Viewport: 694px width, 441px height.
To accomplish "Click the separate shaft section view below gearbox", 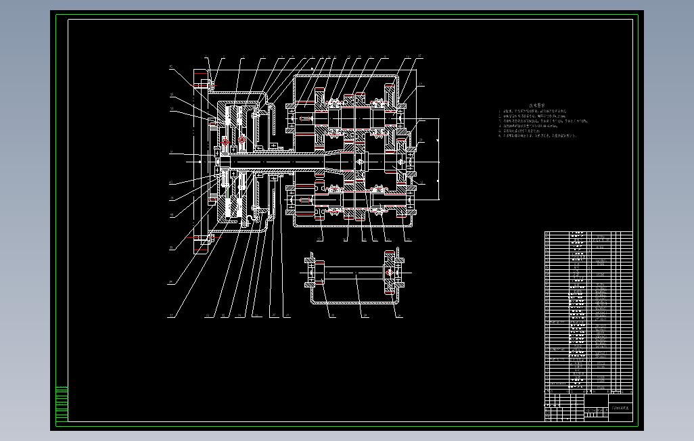I will [x=356, y=277].
